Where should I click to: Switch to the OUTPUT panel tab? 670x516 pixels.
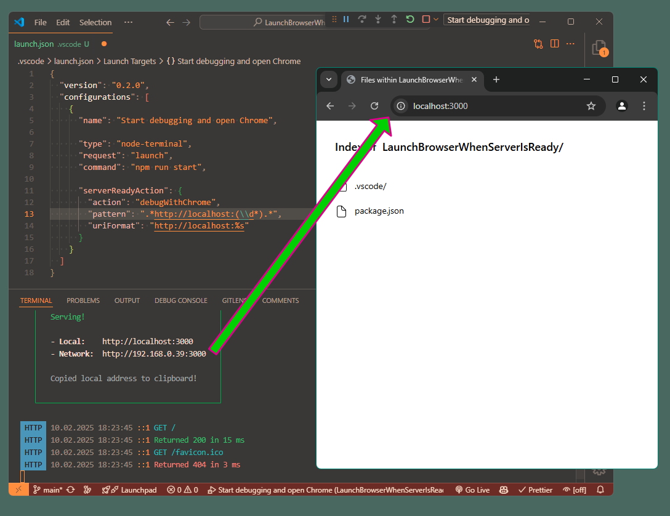(127, 300)
